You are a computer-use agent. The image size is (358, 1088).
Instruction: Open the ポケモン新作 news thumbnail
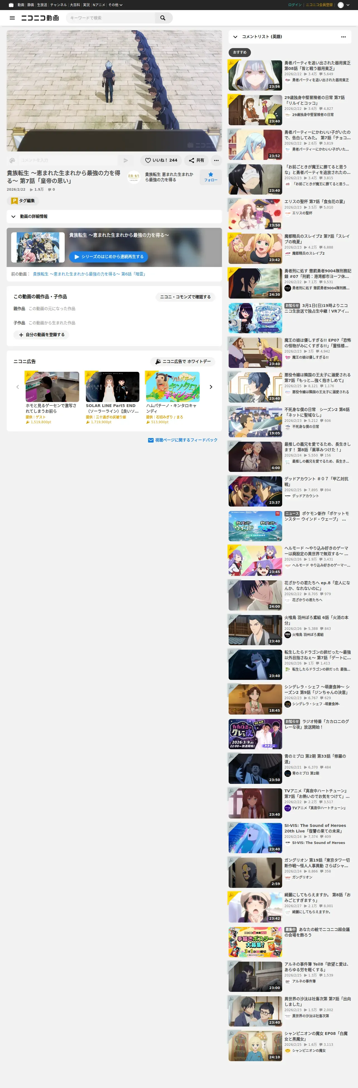[x=255, y=526]
